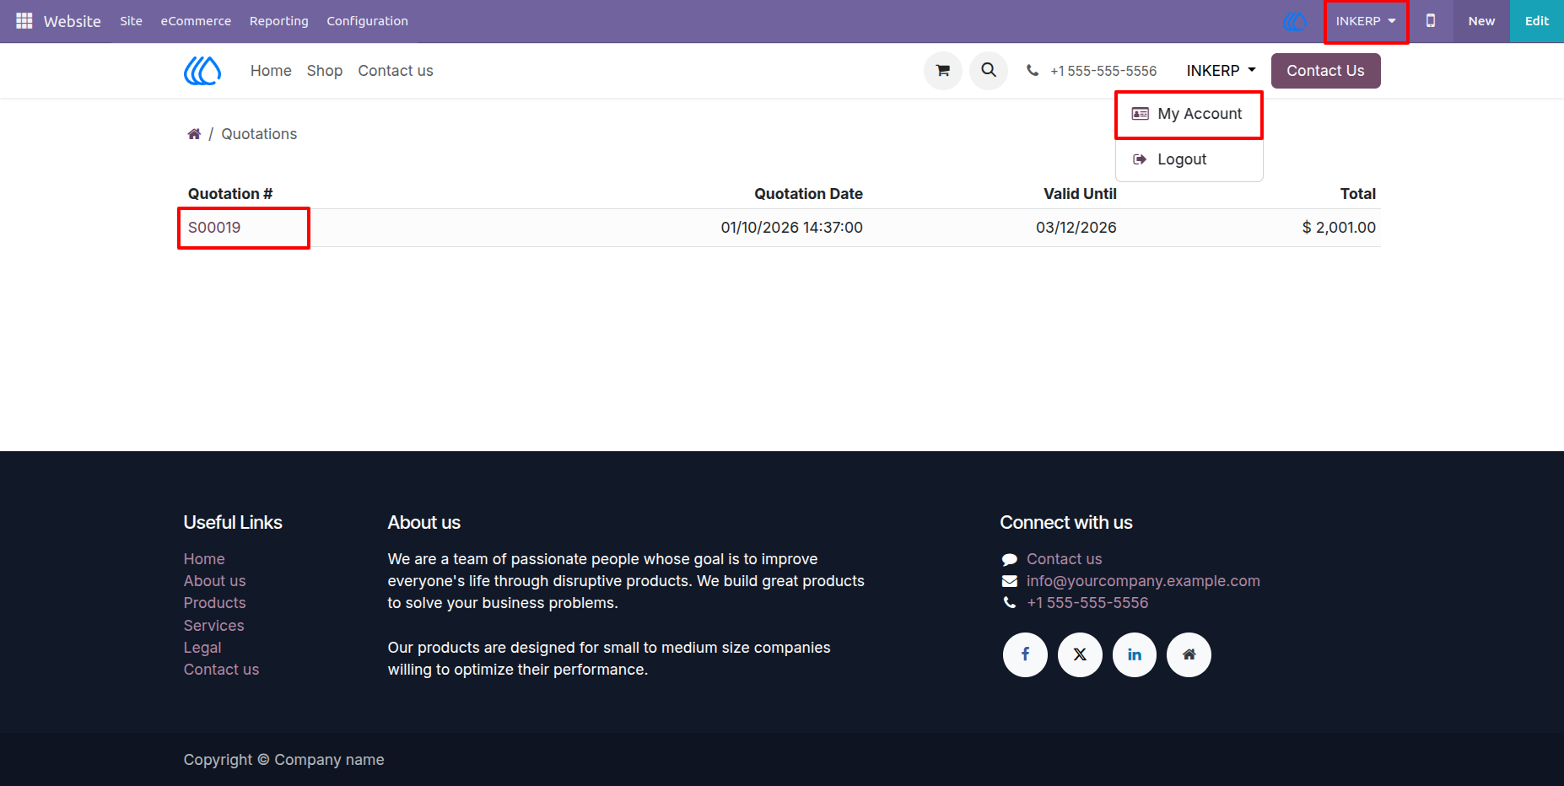Open the footer About us link

tap(215, 581)
